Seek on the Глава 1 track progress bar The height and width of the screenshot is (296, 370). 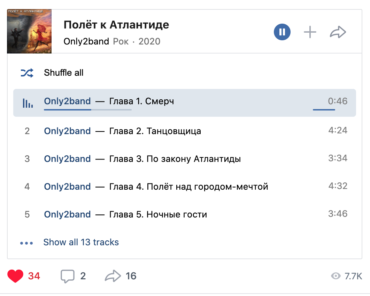tap(88, 110)
